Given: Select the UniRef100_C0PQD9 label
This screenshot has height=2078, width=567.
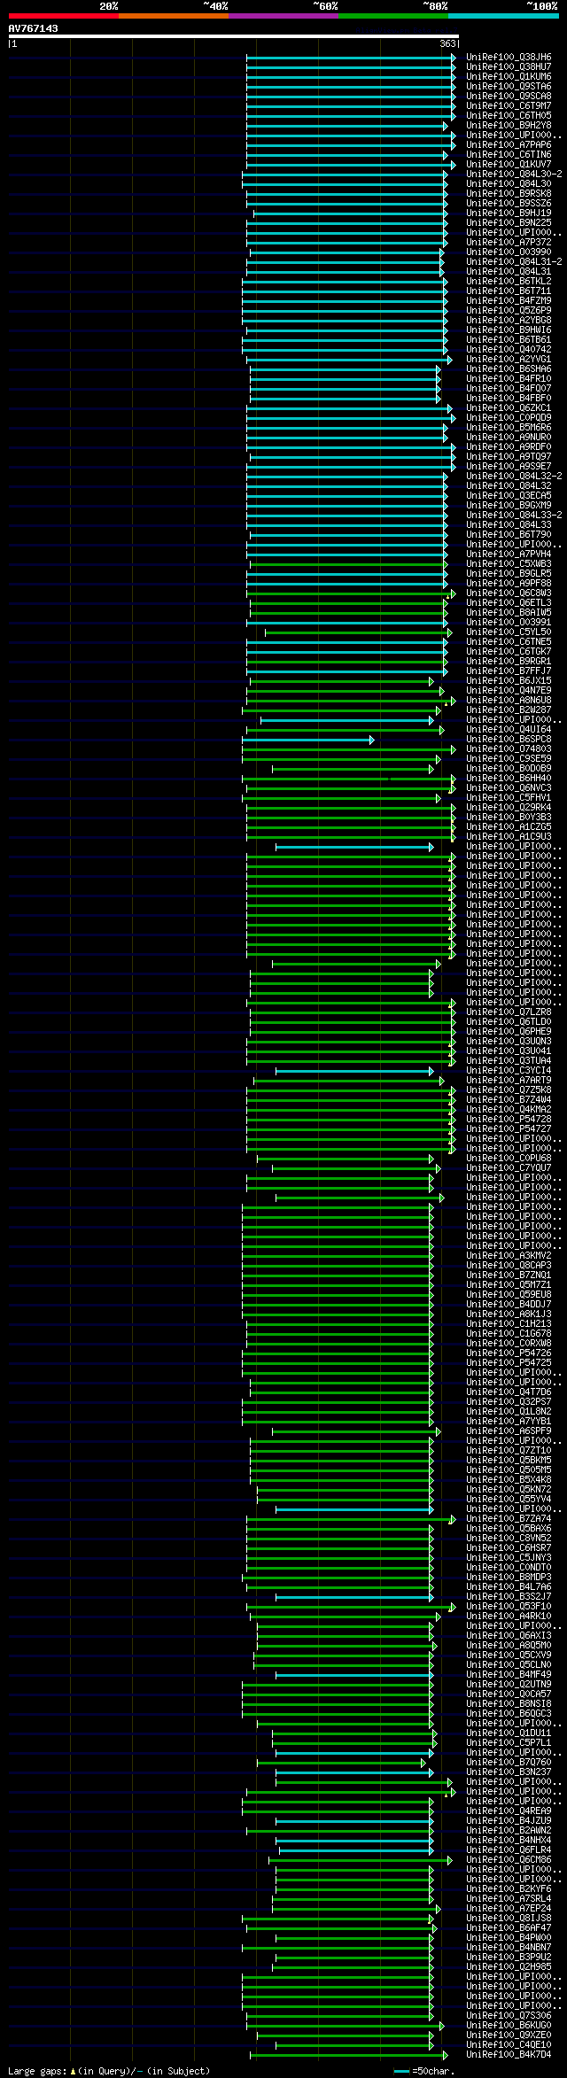Looking at the screenshot, I should pyautogui.click(x=509, y=418).
